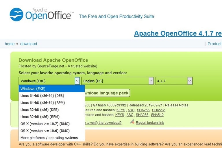The width and height of the screenshot is (222, 148).
Task: Click the download breadcrumb link
Action: coord(29,44)
